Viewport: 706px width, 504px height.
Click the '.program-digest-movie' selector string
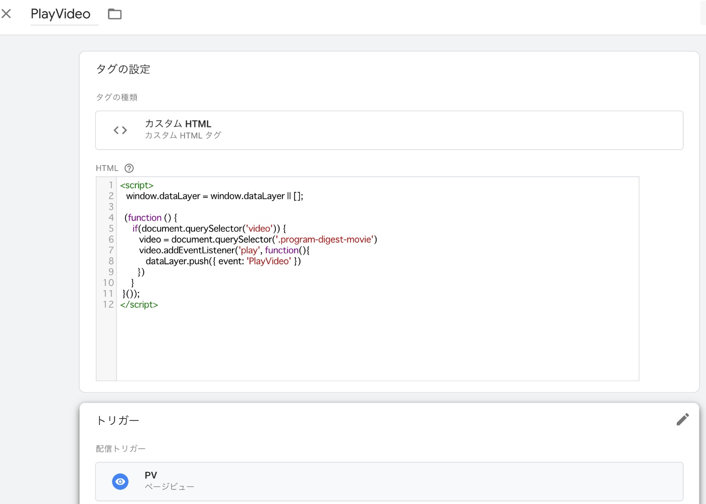[x=325, y=240]
